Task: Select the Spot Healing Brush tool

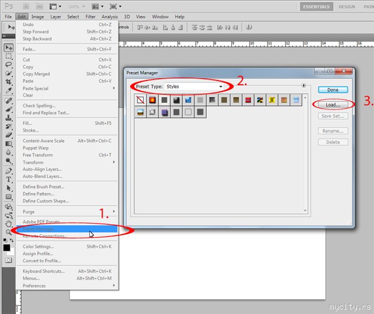Action: (9, 101)
